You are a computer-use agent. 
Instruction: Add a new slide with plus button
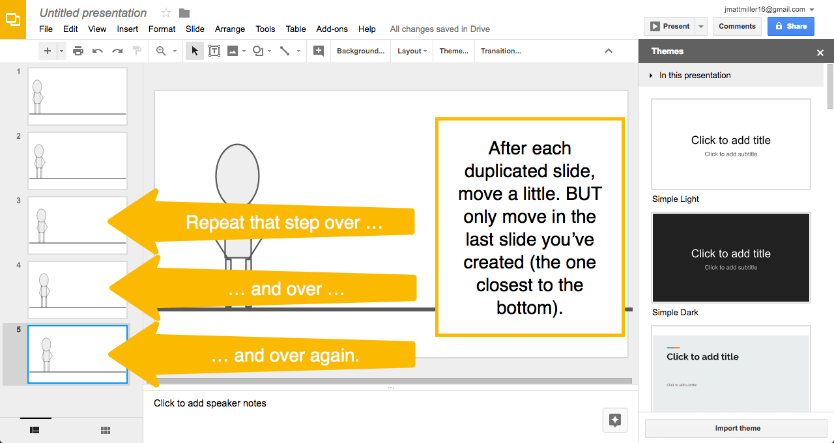tap(48, 51)
